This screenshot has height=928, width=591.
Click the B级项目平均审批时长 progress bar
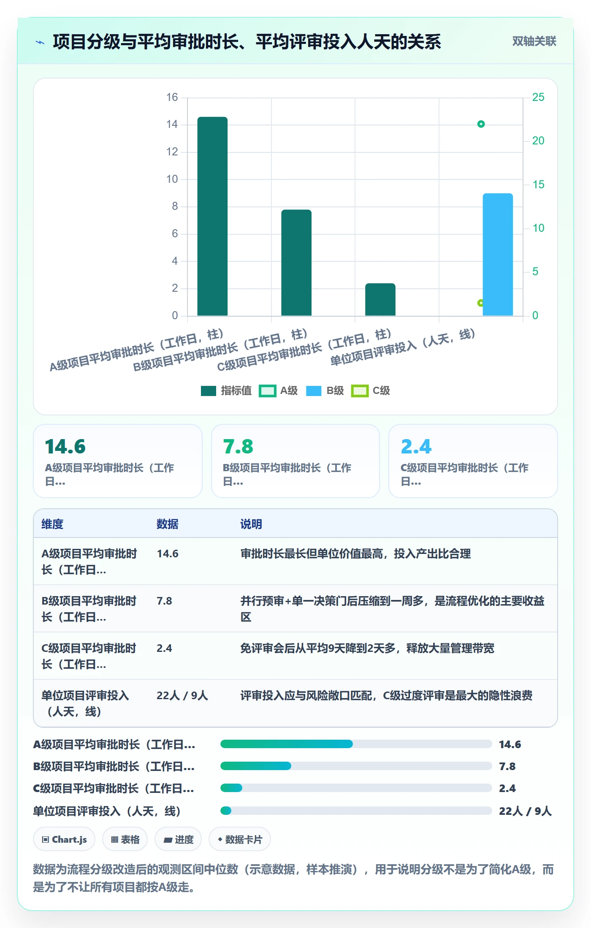[356, 766]
